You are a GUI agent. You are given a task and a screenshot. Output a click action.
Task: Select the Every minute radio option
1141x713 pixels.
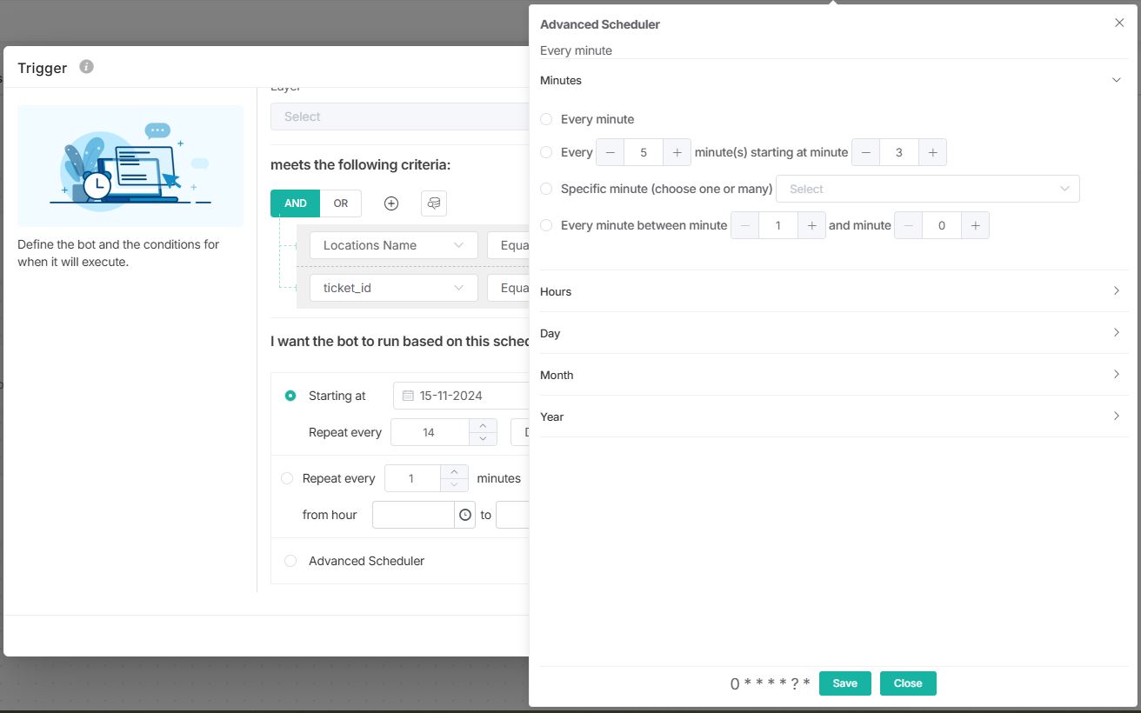tap(546, 119)
